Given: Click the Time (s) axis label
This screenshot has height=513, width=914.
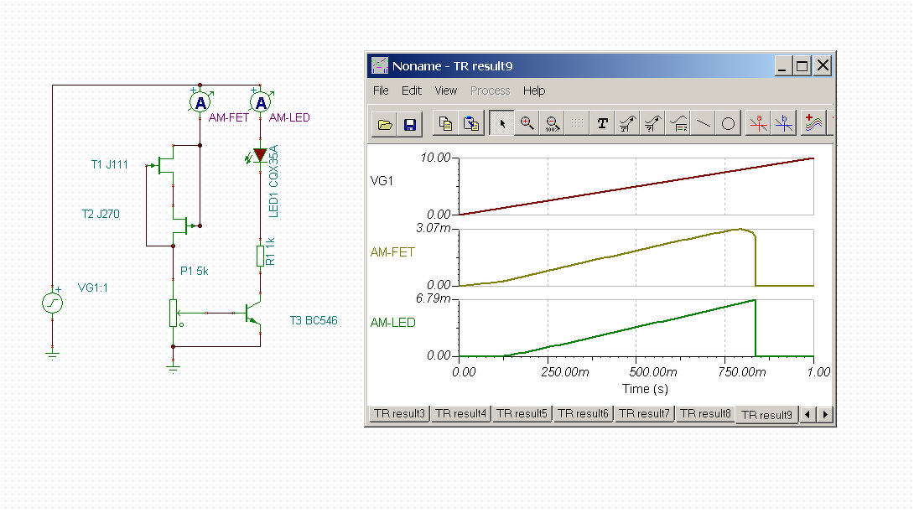Looking at the screenshot, I should [x=645, y=389].
